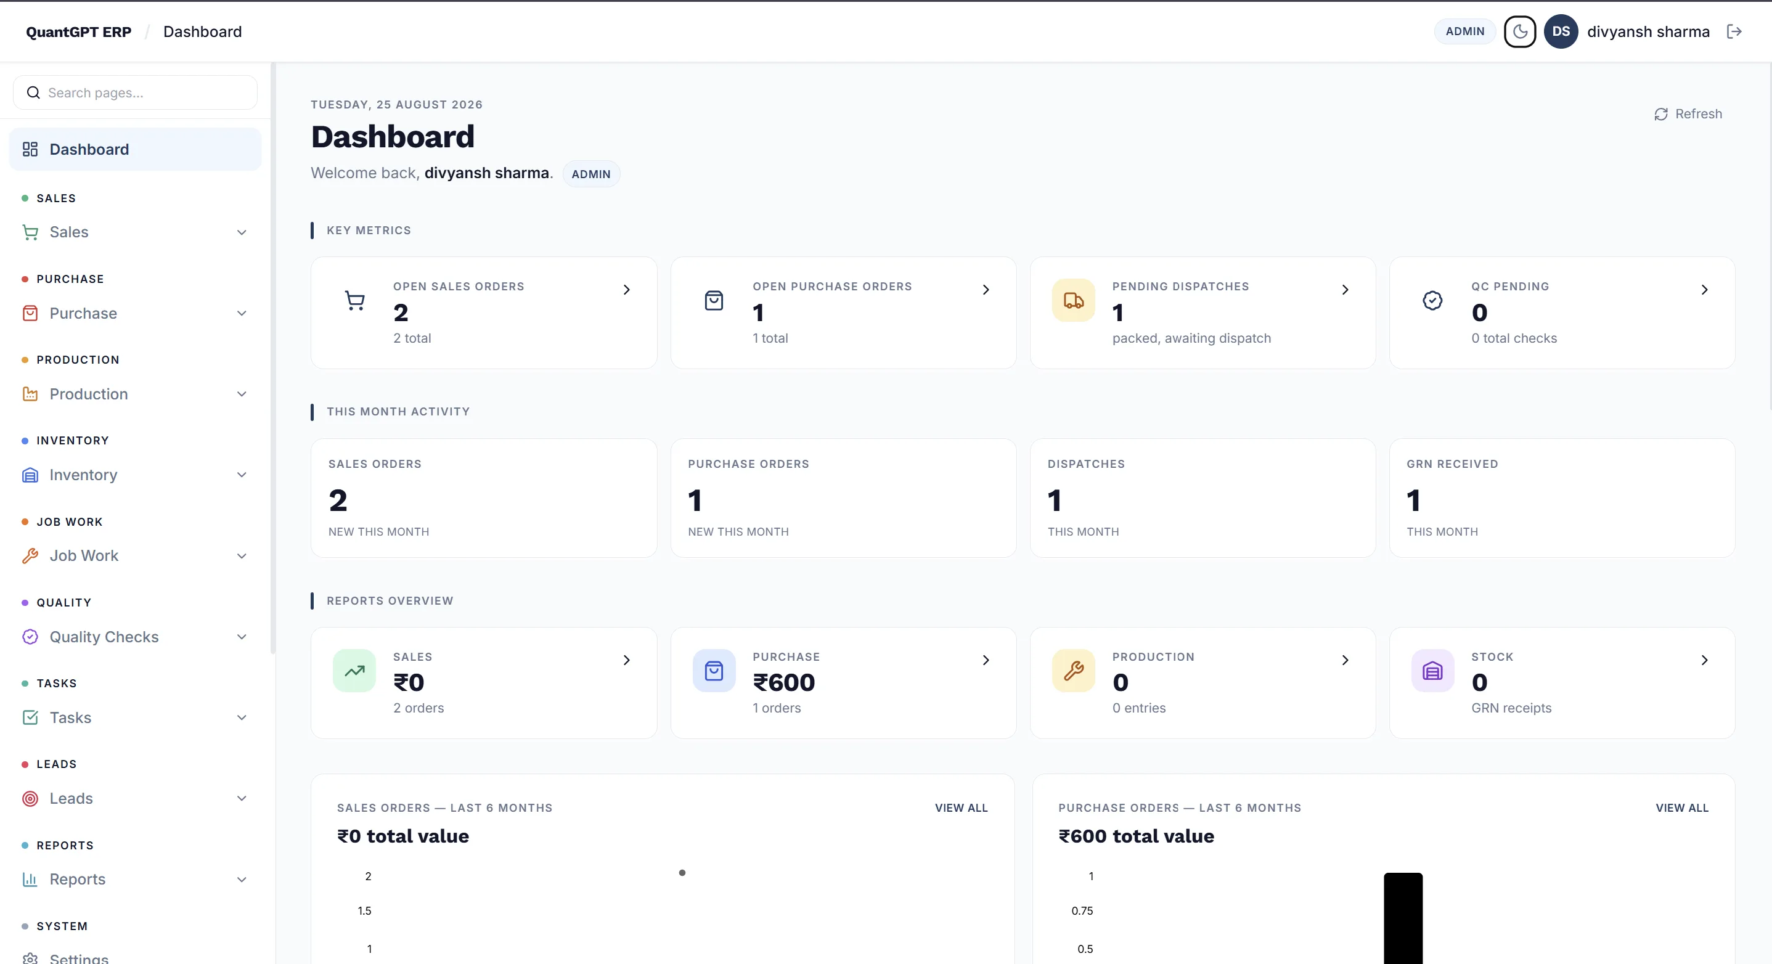Click the Sales shopping cart sidebar icon
Viewport: 1772px width, 964px height.
tap(30, 232)
